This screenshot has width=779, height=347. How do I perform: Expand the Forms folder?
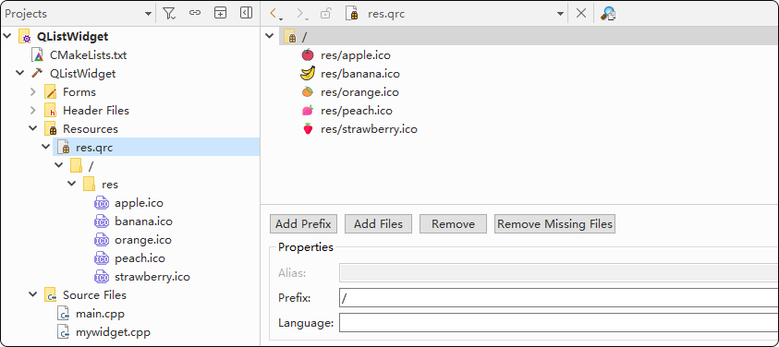(32, 92)
